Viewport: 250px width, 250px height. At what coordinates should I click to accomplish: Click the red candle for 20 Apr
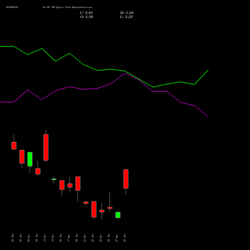78,183
